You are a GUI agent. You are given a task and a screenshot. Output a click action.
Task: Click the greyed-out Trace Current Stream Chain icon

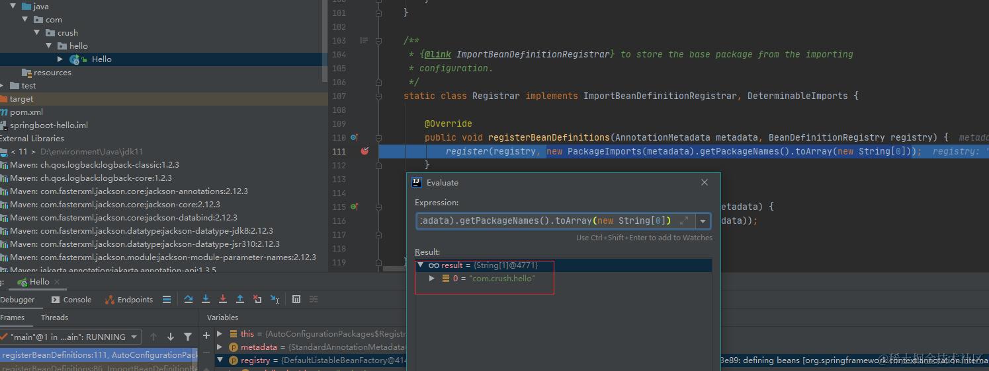[313, 300]
